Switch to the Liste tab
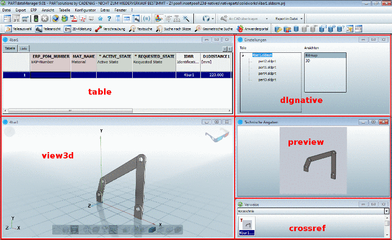Viewport: 392px width, 240px height. [24, 49]
